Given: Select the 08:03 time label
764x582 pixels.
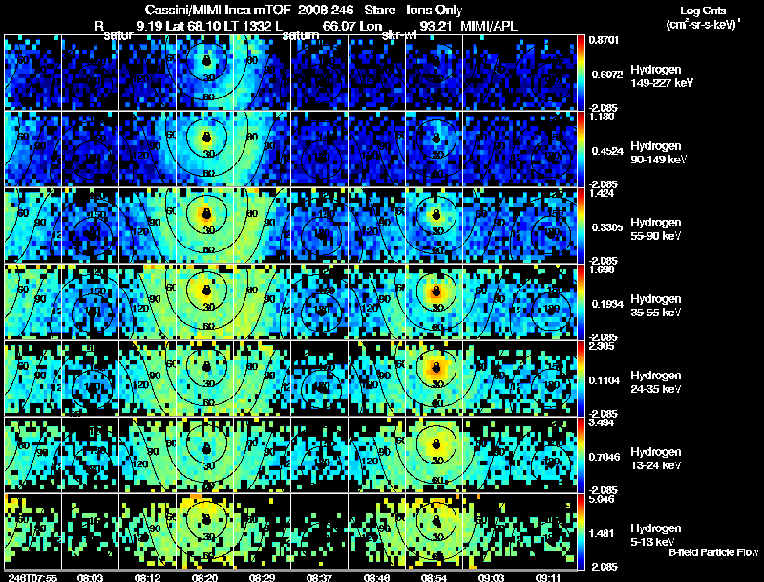Looking at the screenshot, I should [x=90, y=577].
